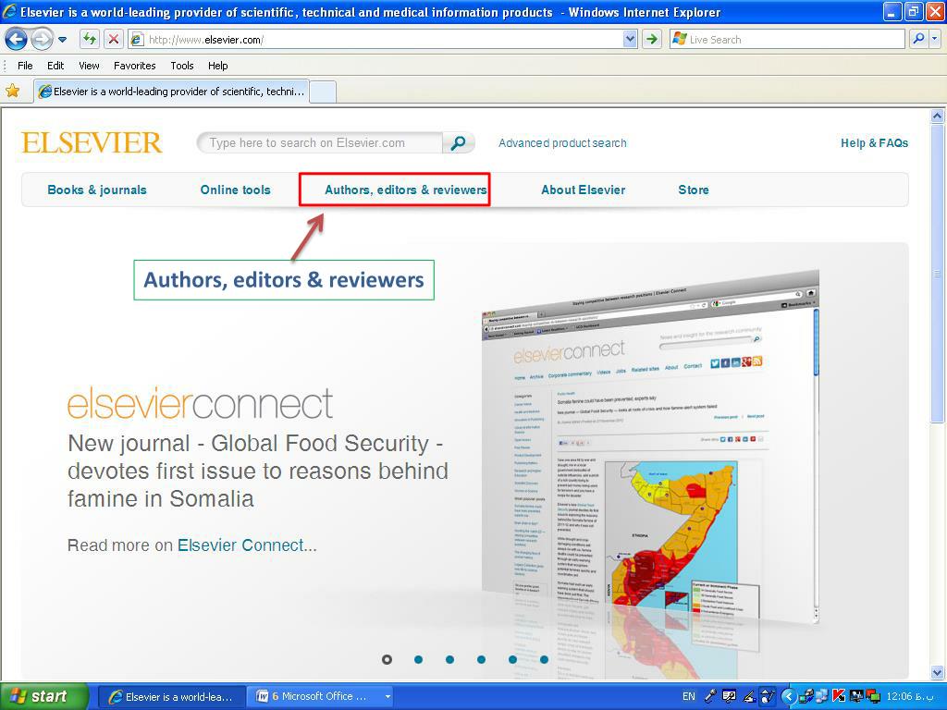Viewport: 947px width, 710px height.
Task: Open the View menu
Action: [89, 66]
